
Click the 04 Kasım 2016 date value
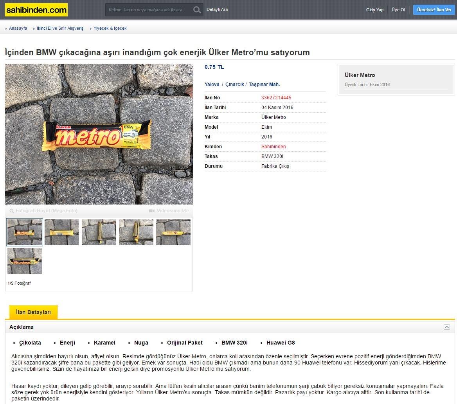[277, 108]
